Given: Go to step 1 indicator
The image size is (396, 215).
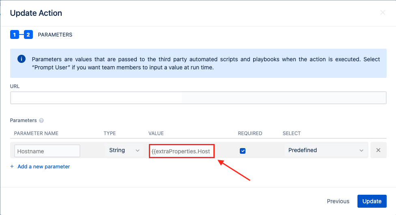Looking at the screenshot, I should [14, 35].
